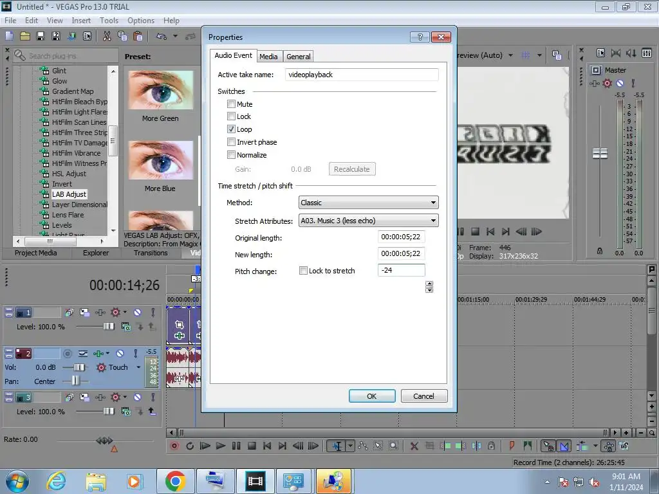Click the Open folder icon in toolbar
This screenshot has width=659, height=494.
pyautogui.click(x=25, y=36)
